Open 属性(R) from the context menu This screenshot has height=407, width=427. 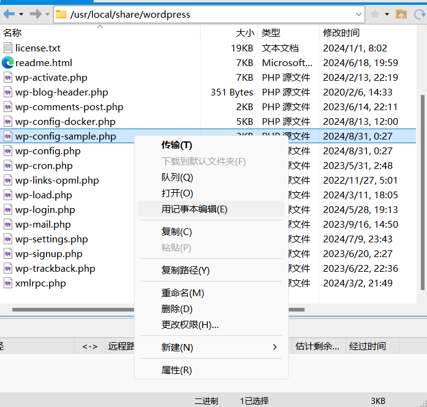(211, 370)
